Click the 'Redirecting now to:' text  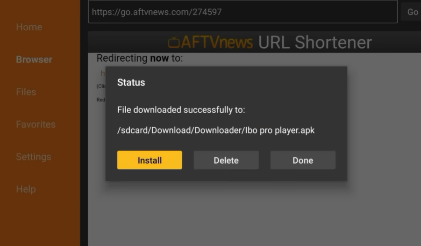click(140, 58)
